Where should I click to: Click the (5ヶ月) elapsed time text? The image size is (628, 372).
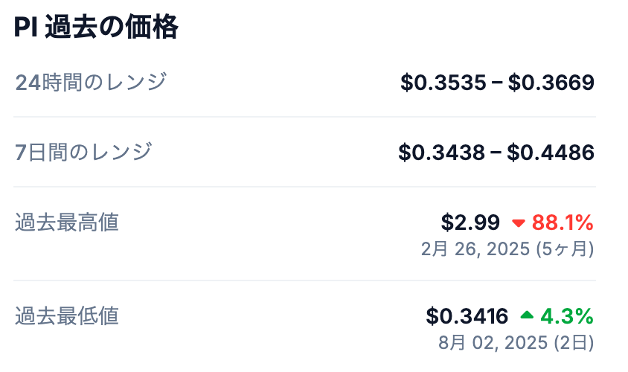pos(565,249)
